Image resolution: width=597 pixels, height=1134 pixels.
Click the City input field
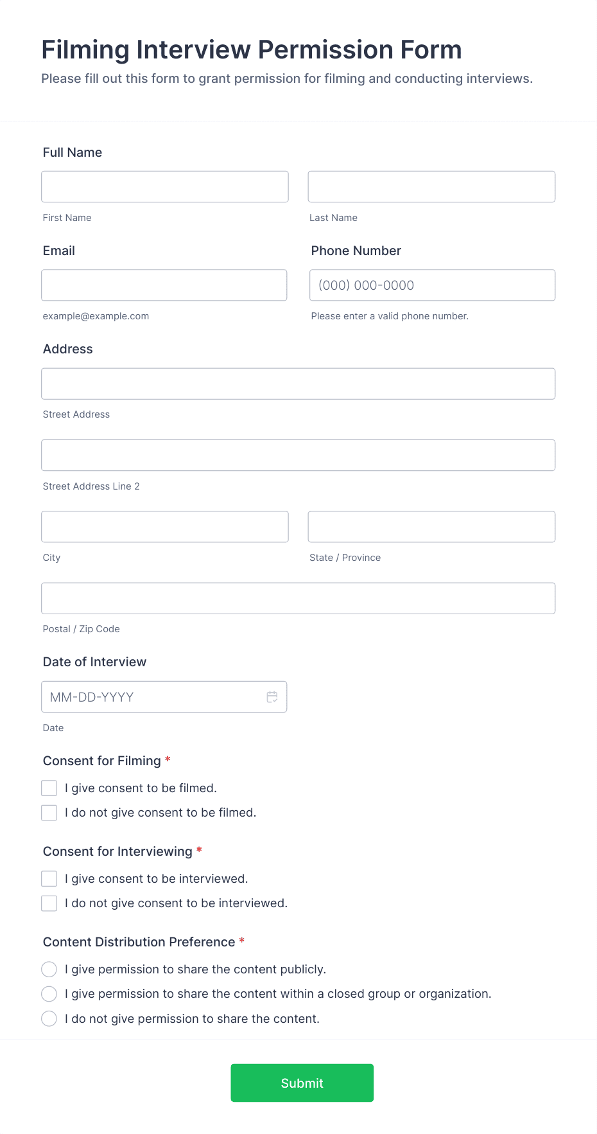point(164,526)
